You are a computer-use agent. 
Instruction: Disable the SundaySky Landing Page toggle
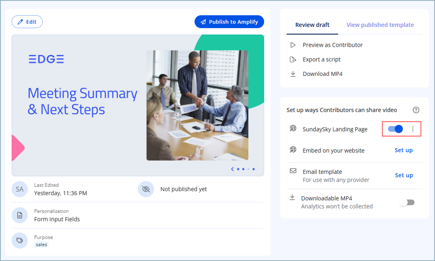click(x=395, y=129)
